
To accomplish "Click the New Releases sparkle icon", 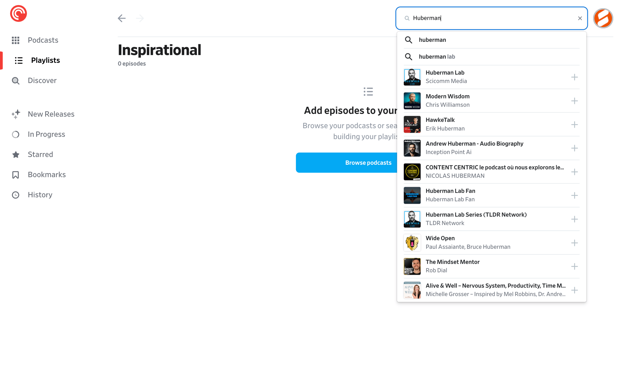I will (x=16, y=114).
